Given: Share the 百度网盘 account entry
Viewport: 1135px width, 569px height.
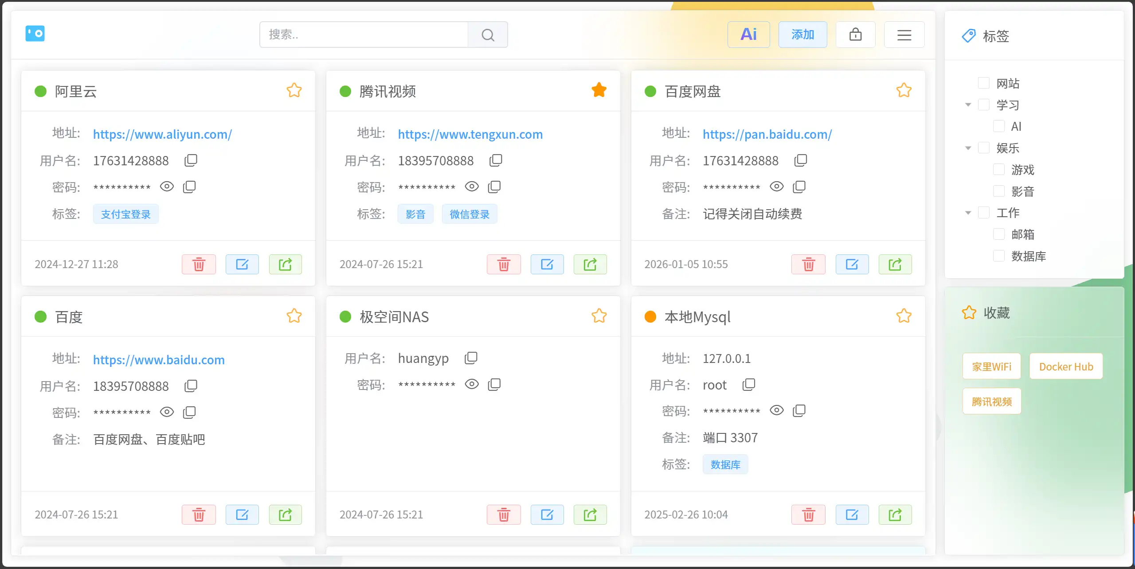Looking at the screenshot, I should point(895,265).
